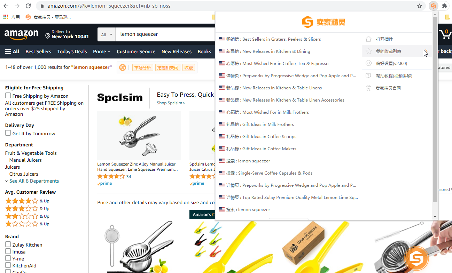Expand the Prime navigation dropdown

[102, 51]
